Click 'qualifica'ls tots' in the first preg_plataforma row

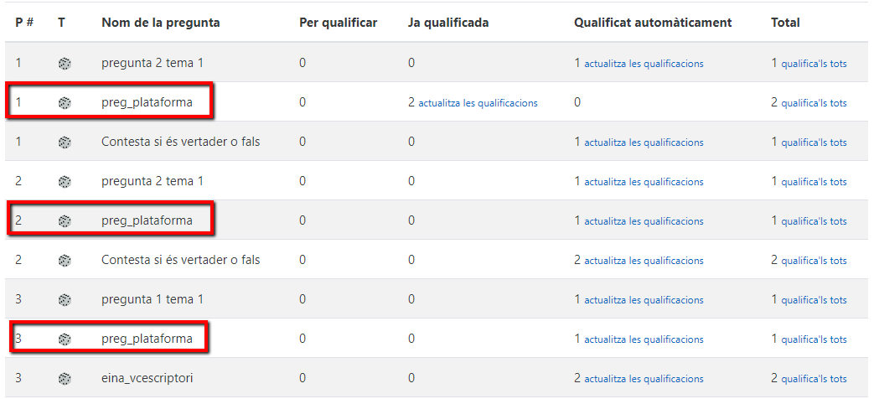pos(814,103)
